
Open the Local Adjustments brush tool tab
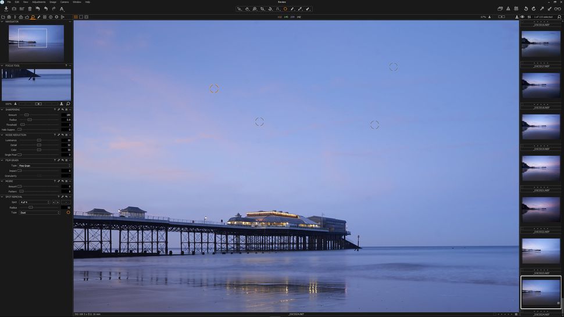[39, 17]
